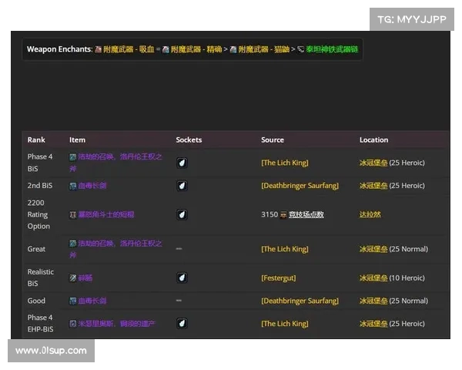Click the socket gem icon in Phase 4 EHP-BiS row
Image resolution: width=462 pixels, height=370 pixels.
(x=182, y=324)
